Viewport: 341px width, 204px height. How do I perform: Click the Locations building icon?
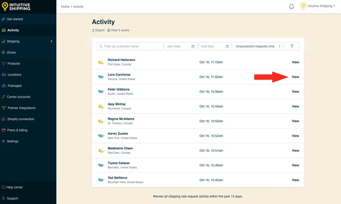click(4, 75)
